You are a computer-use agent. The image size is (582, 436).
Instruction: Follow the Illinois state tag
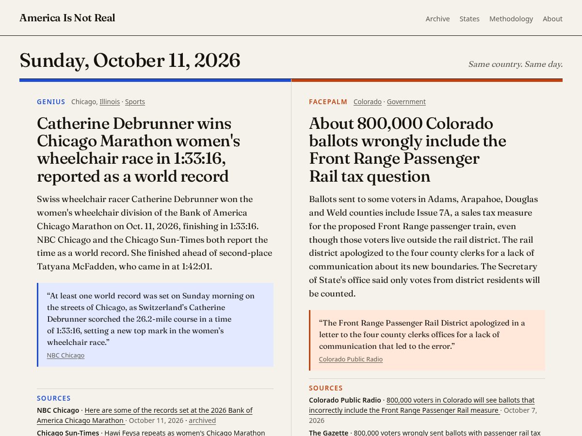[110, 102]
